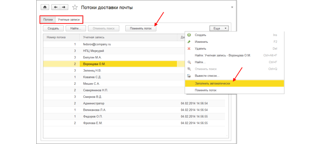Image resolution: width=321 pixels, height=144 pixels.
Task: Click pencil icon beside Изменить
Action: point(189,42)
